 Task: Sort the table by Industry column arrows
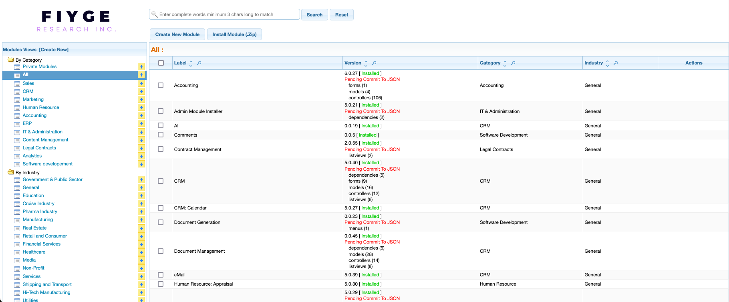click(x=607, y=63)
